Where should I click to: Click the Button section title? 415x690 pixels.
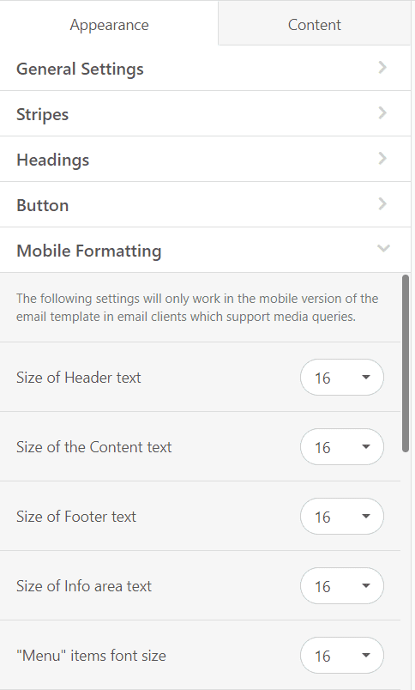pos(43,205)
